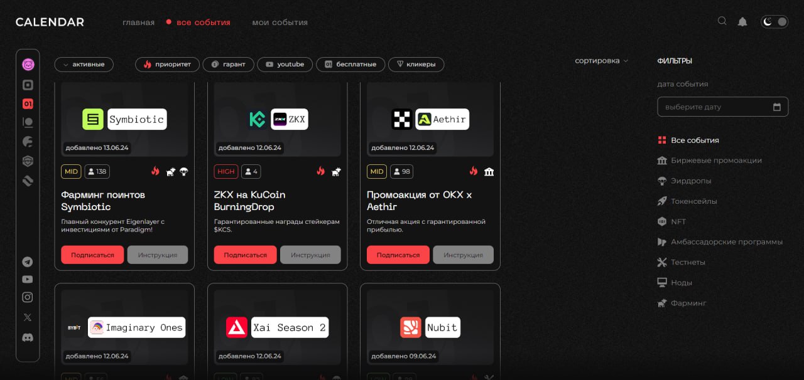Go to все события tab

click(204, 23)
